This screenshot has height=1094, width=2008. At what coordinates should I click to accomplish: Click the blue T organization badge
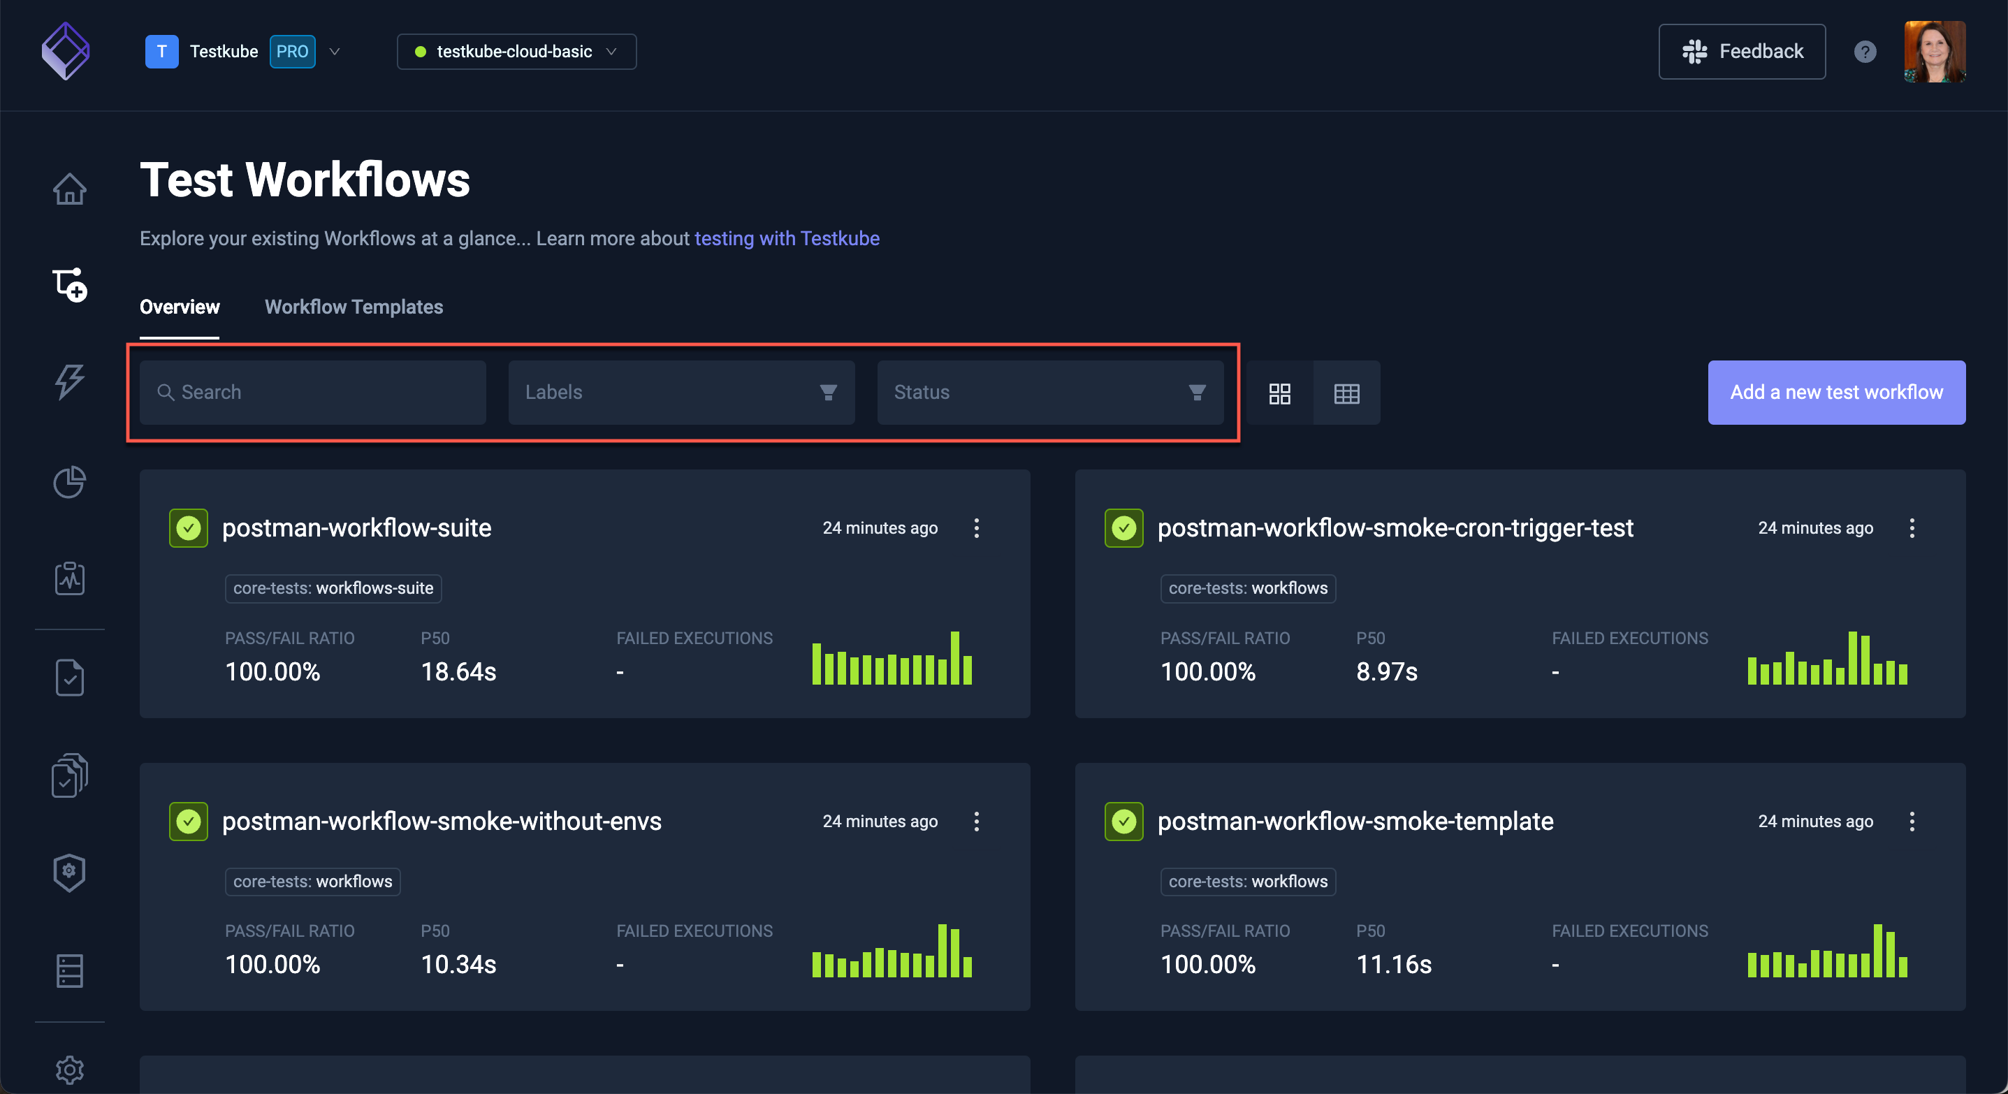(x=161, y=52)
